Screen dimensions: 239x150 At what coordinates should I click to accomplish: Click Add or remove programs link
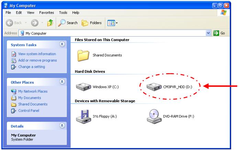click(37, 60)
